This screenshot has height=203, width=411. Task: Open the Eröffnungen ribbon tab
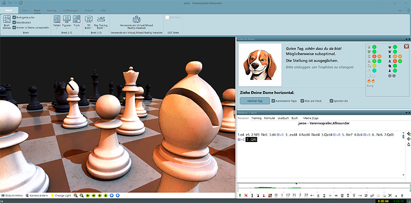coord(70,10)
